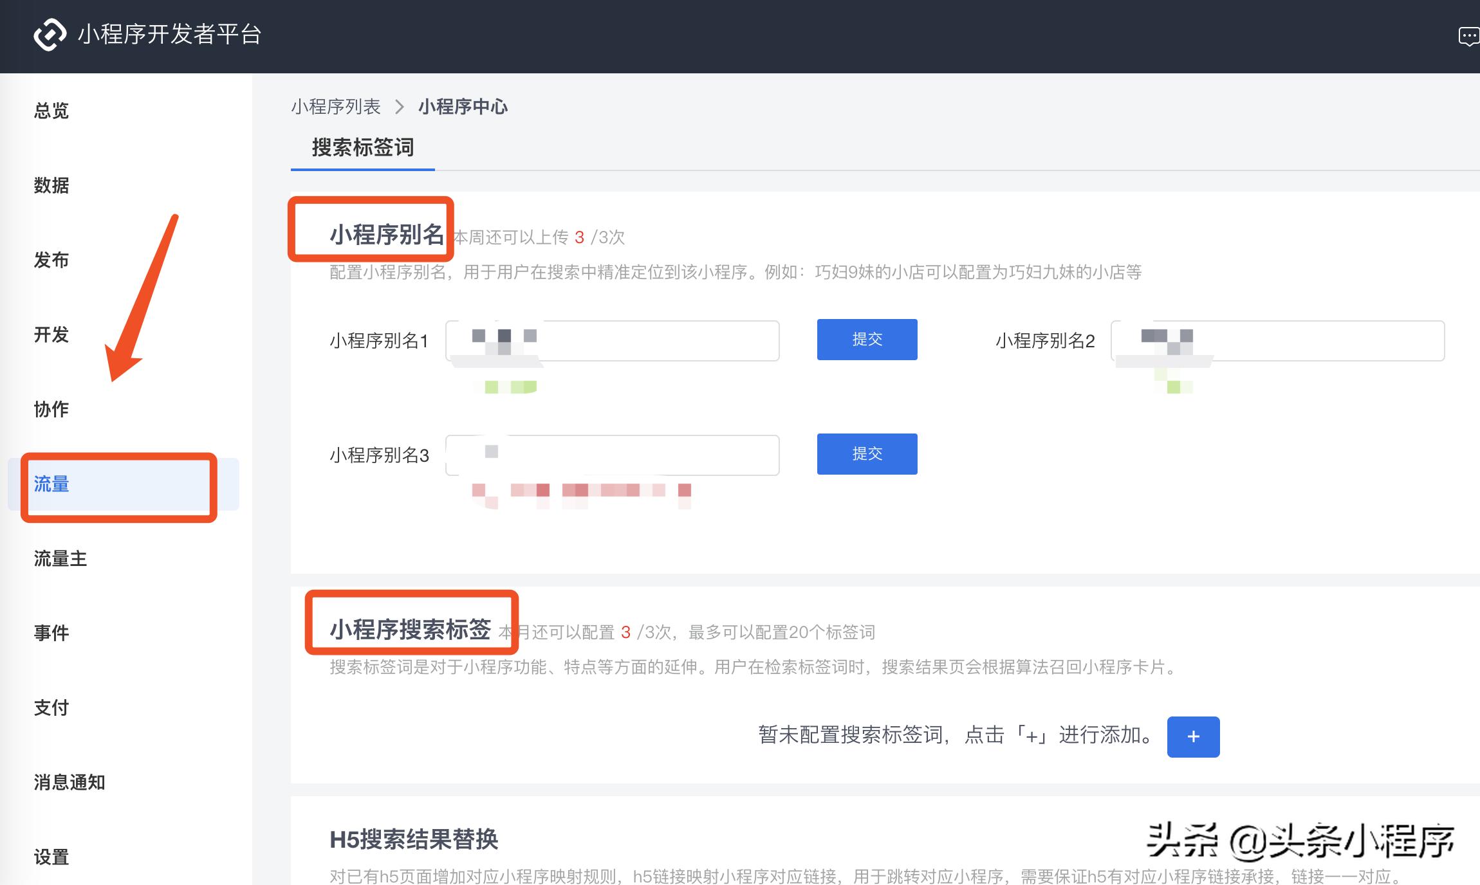This screenshot has width=1480, height=885.
Task: Open 消息通知 settings
Action: click(x=69, y=783)
